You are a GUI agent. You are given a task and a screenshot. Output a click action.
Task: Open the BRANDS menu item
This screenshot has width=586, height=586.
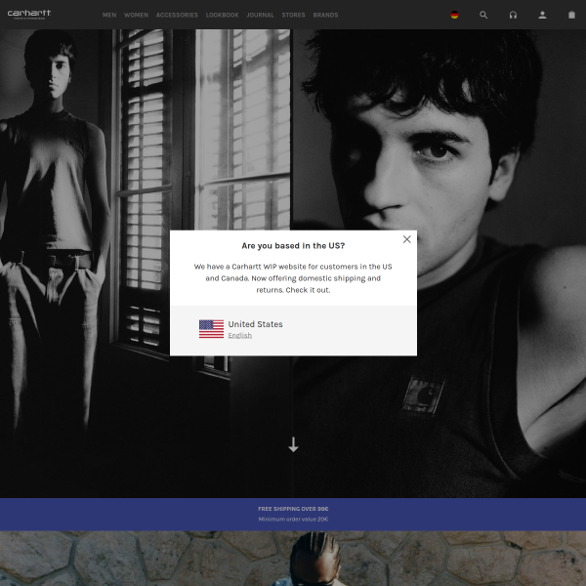[x=325, y=15]
